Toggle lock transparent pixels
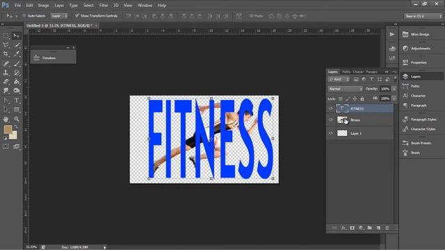 (341, 99)
